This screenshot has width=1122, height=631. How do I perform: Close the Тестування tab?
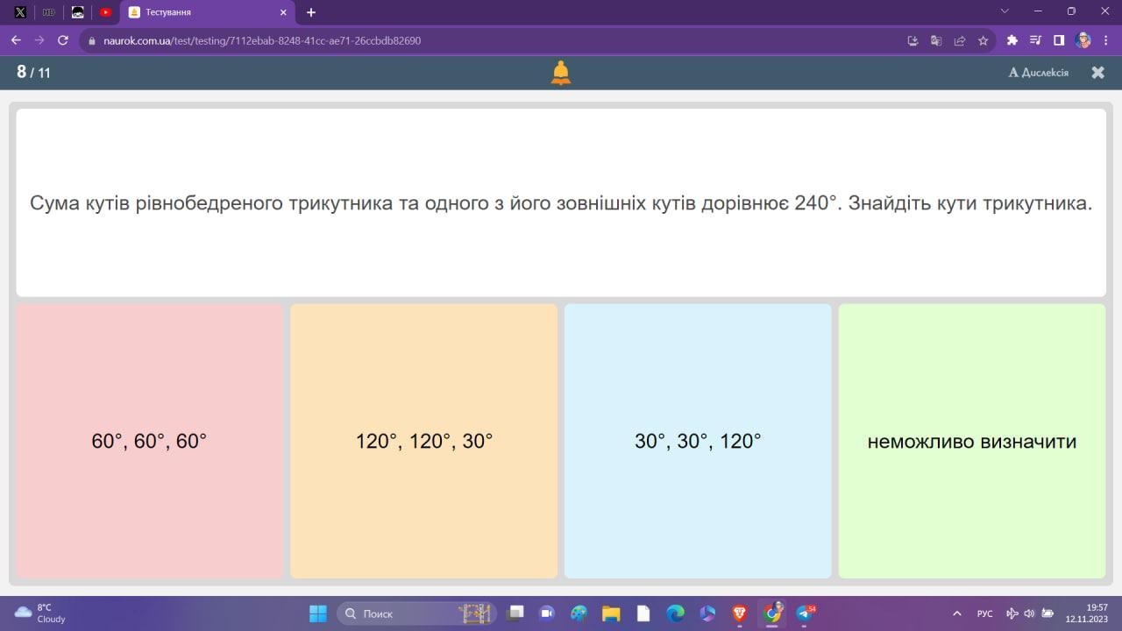pyautogui.click(x=283, y=12)
